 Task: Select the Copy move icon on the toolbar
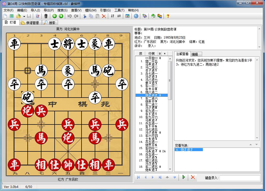coord(91,16)
